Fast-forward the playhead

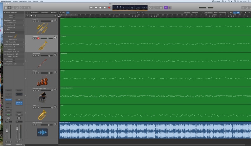[96, 8]
